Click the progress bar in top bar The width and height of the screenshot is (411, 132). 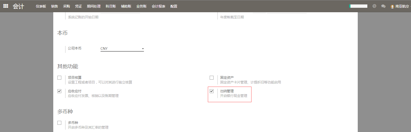(358, 6)
